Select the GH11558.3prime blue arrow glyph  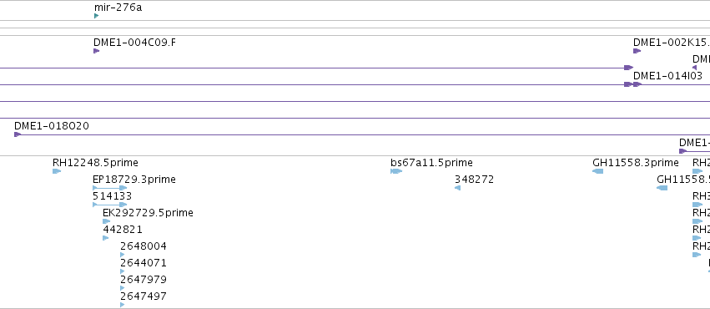tap(597, 171)
